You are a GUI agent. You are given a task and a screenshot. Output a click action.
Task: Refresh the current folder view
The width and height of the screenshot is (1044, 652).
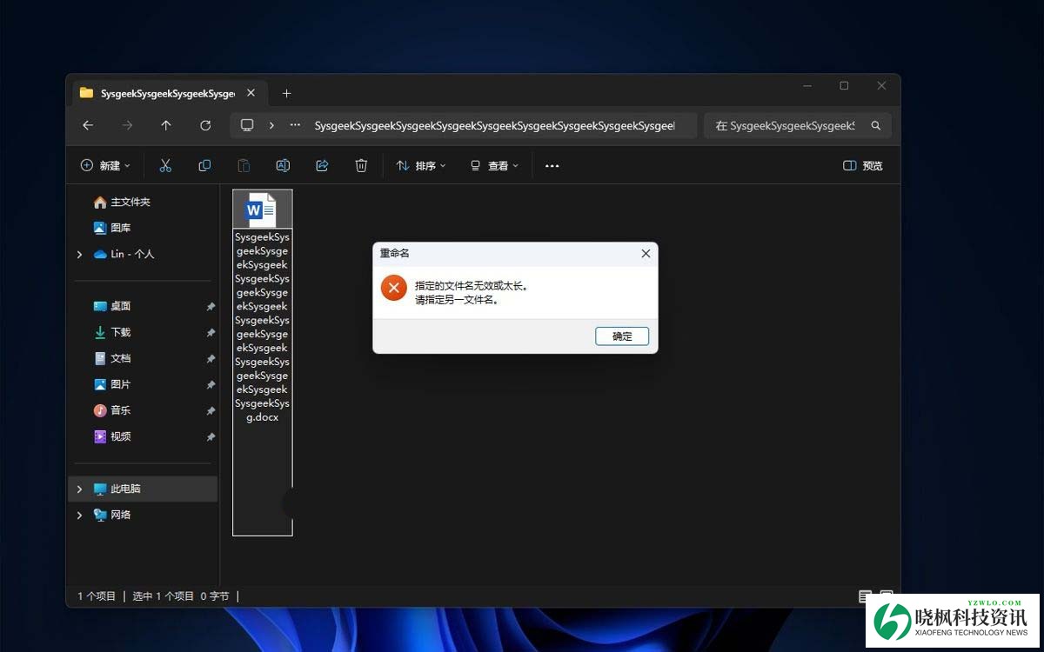pyautogui.click(x=205, y=125)
